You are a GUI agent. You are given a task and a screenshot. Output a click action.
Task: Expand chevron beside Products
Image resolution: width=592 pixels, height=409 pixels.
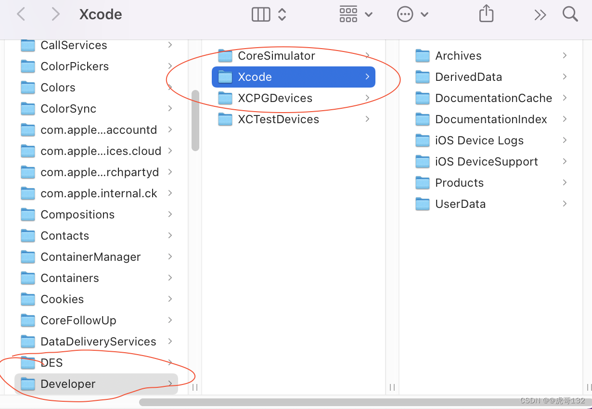(x=565, y=182)
